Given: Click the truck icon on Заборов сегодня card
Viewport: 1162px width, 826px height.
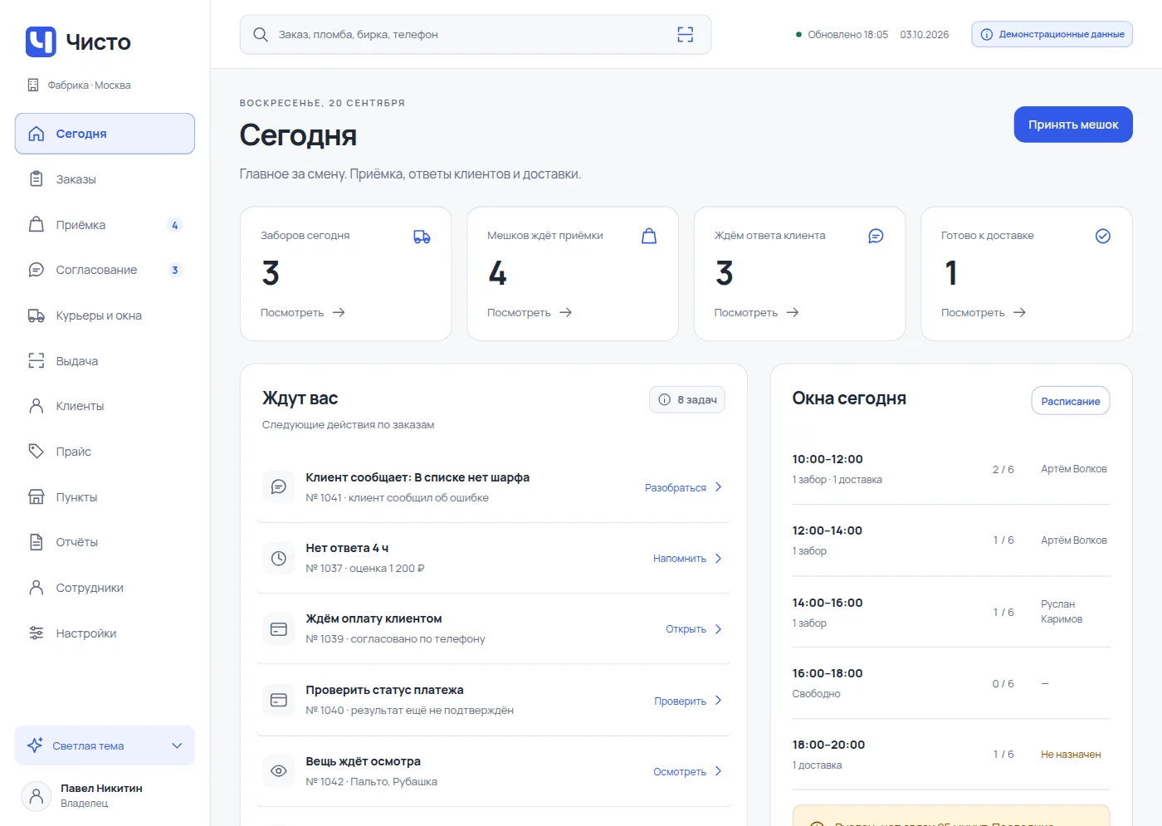Looking at the screenshot, I should click(422, 237).
